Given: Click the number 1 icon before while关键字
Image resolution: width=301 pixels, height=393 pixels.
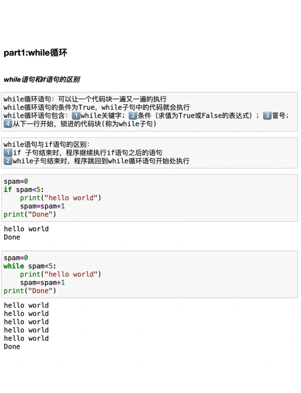Looking at the screenshot, I should click(x=76, y=115).
